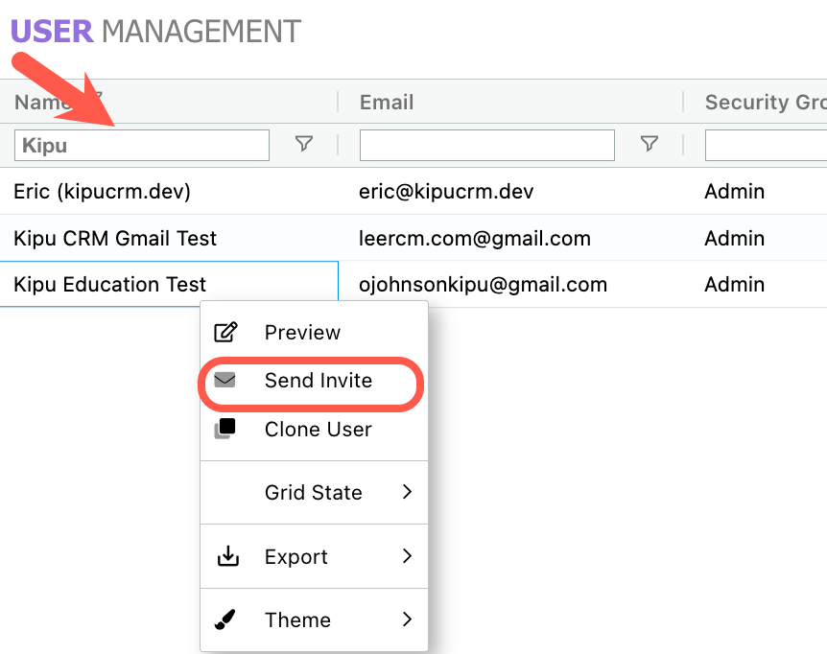827x654 pixels.
Task: Click the Theme paintbrush icon
Action: click(x=226, y=619)
